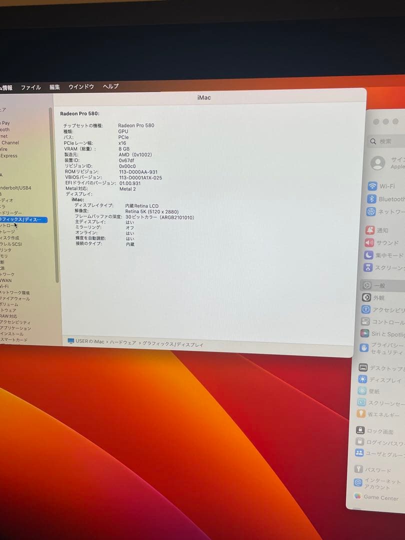Select Thunderbolt/USB4 in the sidebar list

(15, 188)
